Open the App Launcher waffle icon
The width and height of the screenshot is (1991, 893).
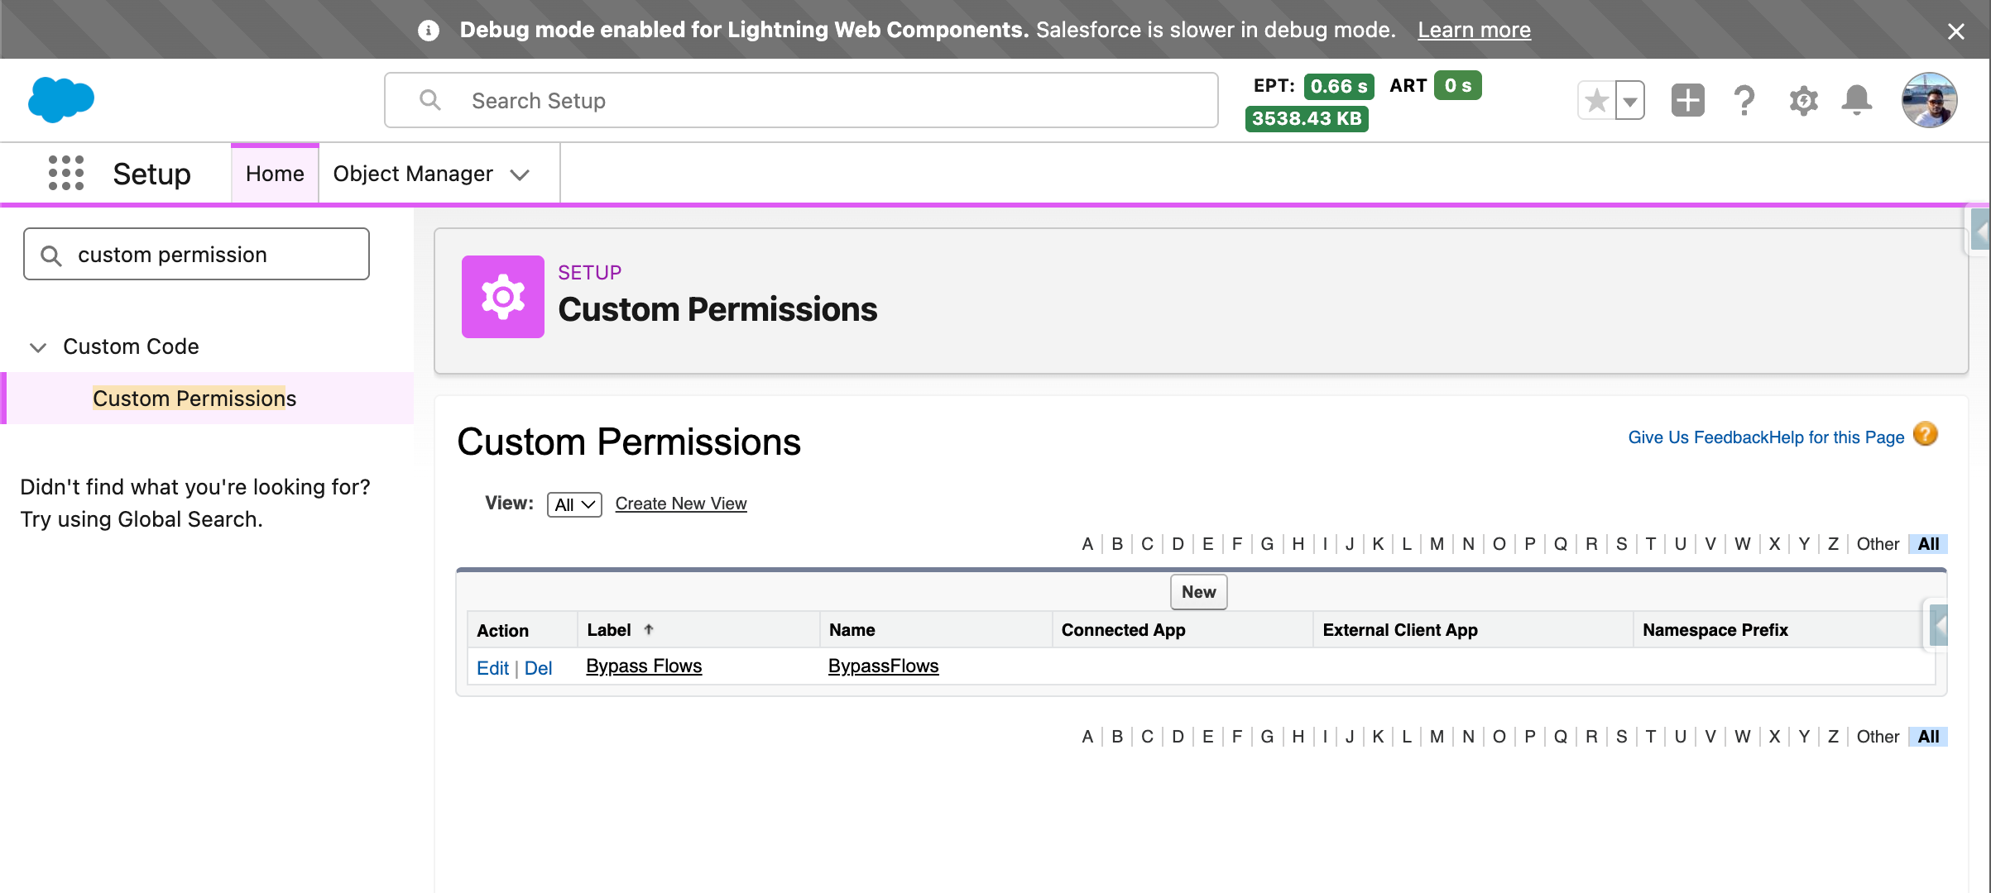(65, 173)
